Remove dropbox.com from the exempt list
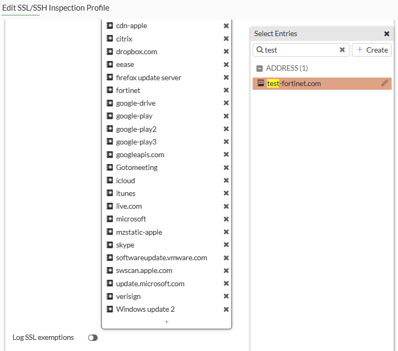 [226, 52]
